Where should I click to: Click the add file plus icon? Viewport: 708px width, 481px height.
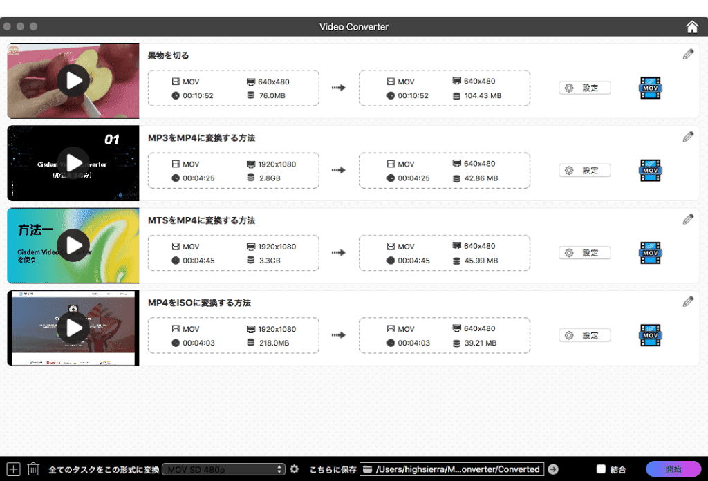pos(12,469)
